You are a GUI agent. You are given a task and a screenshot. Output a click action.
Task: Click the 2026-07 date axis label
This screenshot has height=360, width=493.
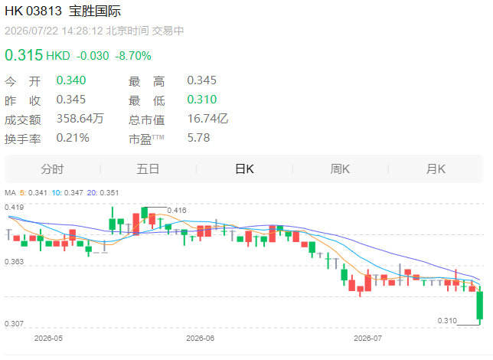click(368, 339)
